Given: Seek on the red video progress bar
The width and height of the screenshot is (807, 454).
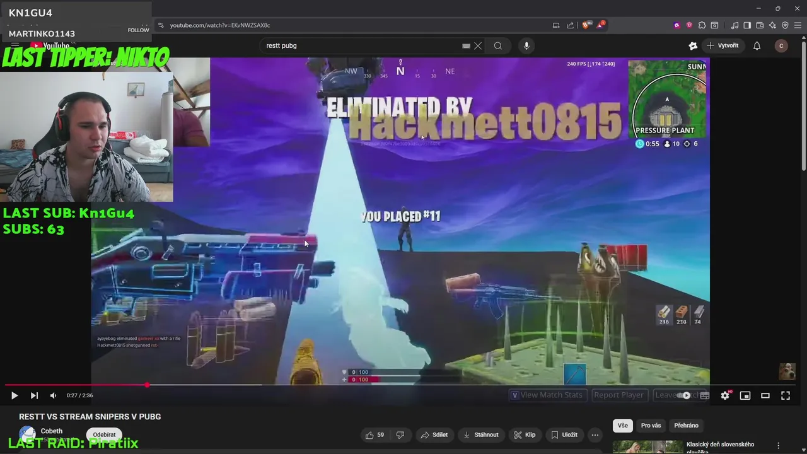Looking at the screenshot, I should pos(76,385).
